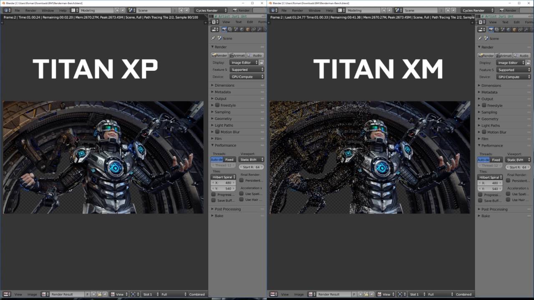Image resolution: width=534 pixels, height=300 pixels.
Task: Open the Static BVH viewport dropdown in the left window
Action: (x=252, y=160)
